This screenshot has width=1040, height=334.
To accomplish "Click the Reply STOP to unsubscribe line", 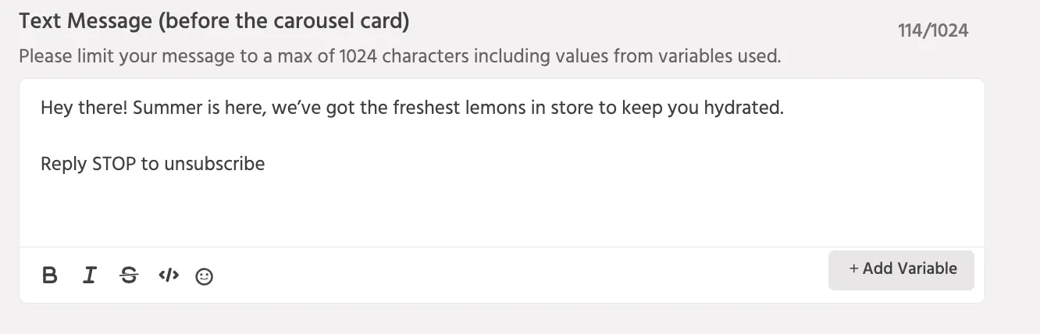I will (152, 164).
